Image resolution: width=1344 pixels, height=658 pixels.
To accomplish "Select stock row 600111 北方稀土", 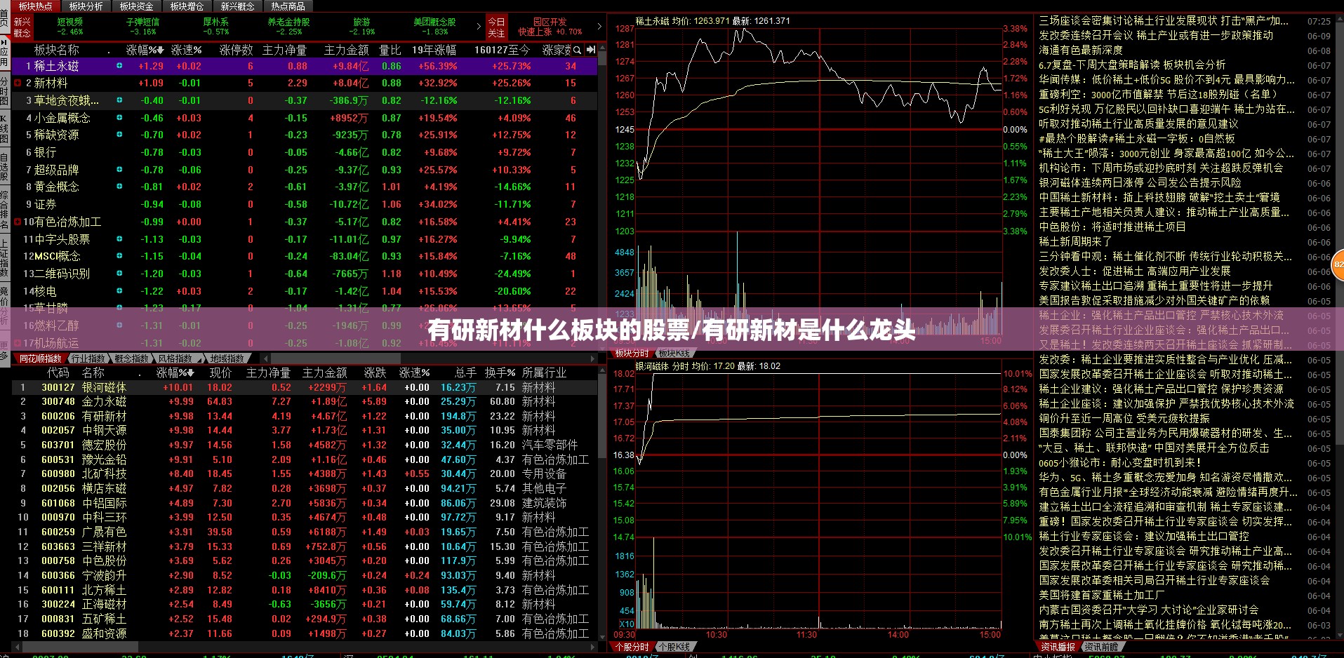I will pyautogui.click(x=304, y=590).
